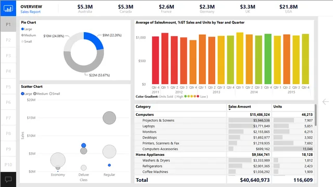This screenshot has width=333, height=187.
Task: Open the P3 page tab
Action: (x=8, y=56)
